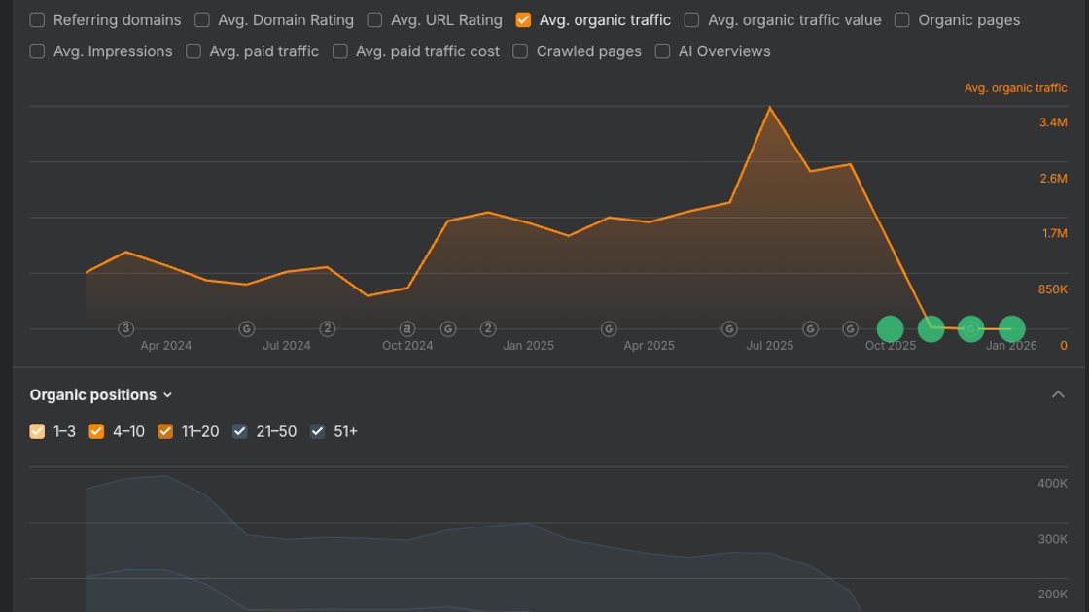Toggle the 51+ positions checkbox
The height and width of the screenshot is (612, 1089).
[x=317, y=431]
